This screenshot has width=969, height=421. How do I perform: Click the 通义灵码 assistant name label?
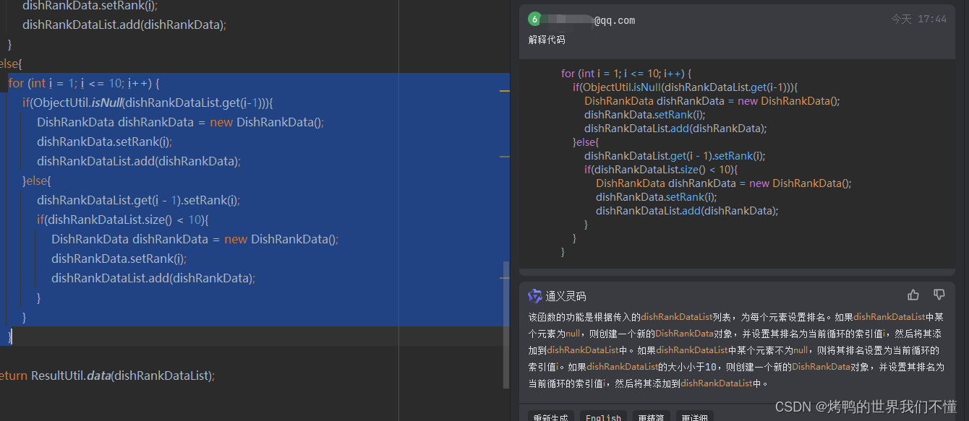coord(565,296)
